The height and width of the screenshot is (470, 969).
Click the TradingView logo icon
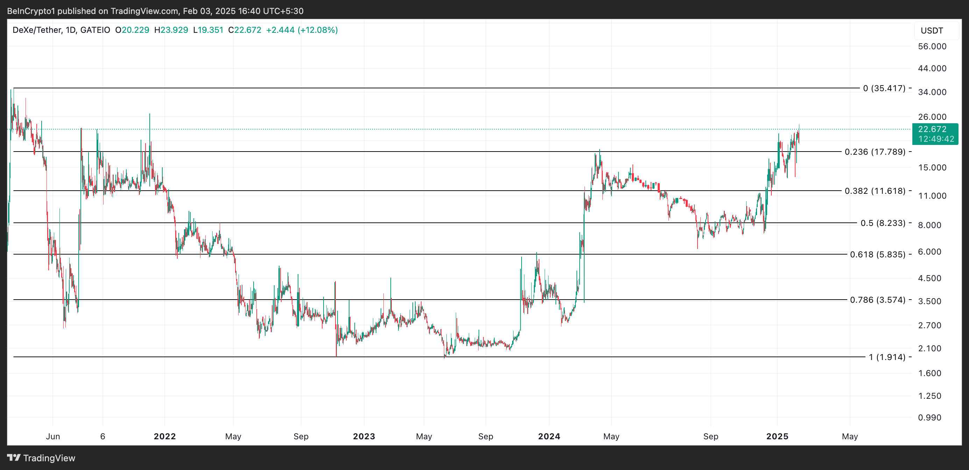[x=14, y=458]
